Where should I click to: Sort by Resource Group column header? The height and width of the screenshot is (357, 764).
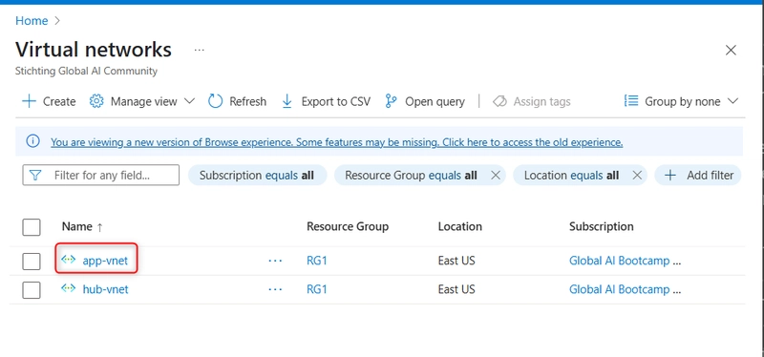click(x=348, y=226)
